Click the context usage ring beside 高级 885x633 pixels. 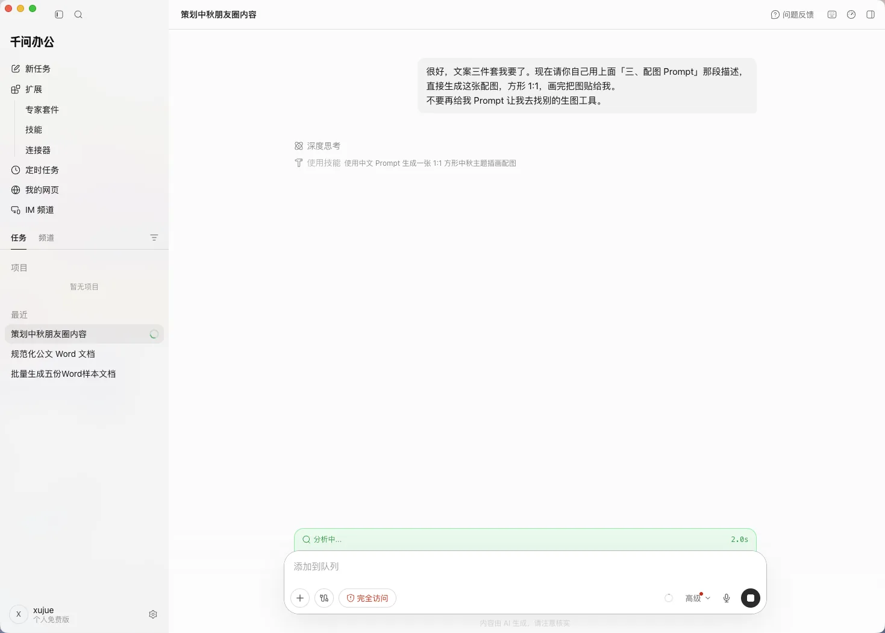click(669, 598)
